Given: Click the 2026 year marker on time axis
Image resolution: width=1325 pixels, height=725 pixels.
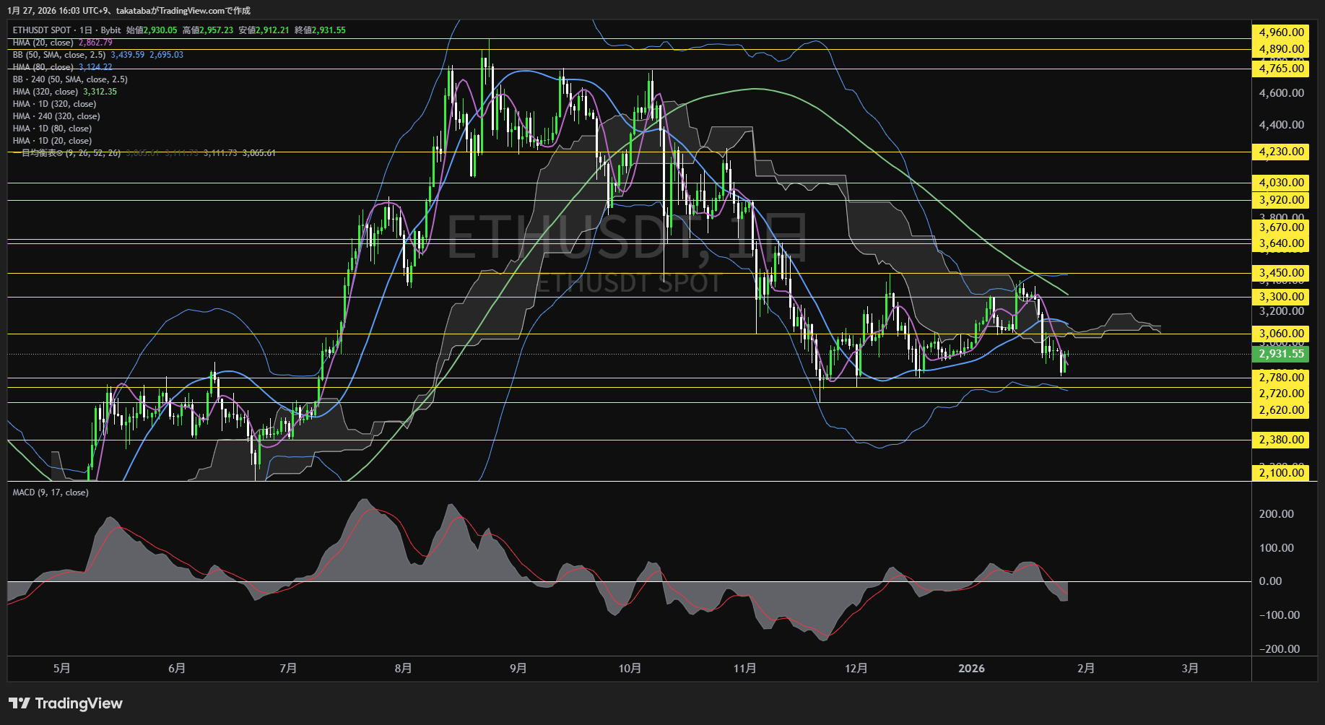Looking at the screenshot, I should tap(971, 669).
